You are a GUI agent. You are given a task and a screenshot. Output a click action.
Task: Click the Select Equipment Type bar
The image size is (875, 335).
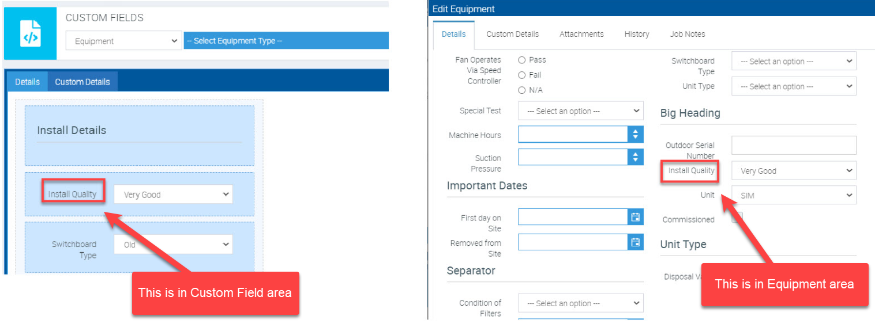click(286, 41)
